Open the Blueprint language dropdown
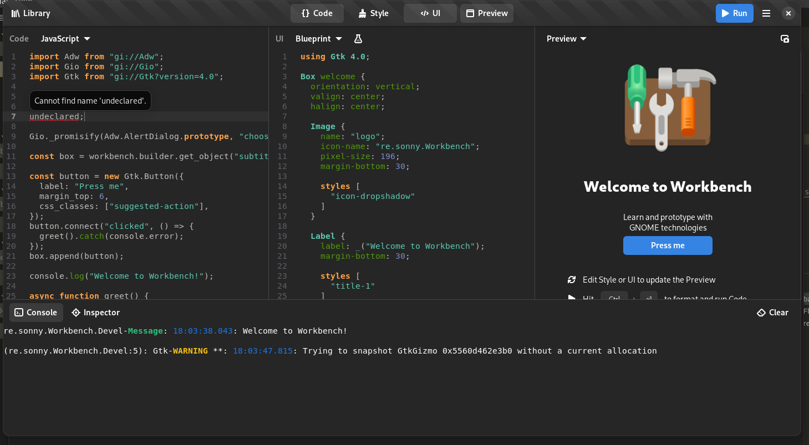This screenshot has height=445, width=809. 319,39
